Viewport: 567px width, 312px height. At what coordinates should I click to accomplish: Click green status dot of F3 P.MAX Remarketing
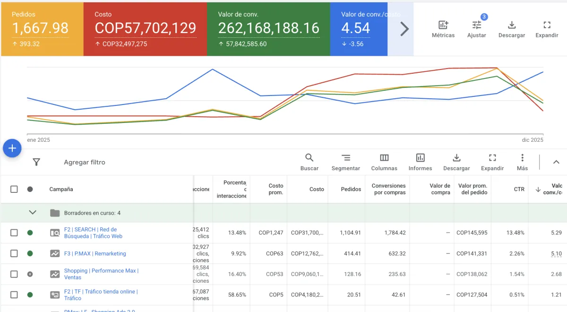pos(30,253)
